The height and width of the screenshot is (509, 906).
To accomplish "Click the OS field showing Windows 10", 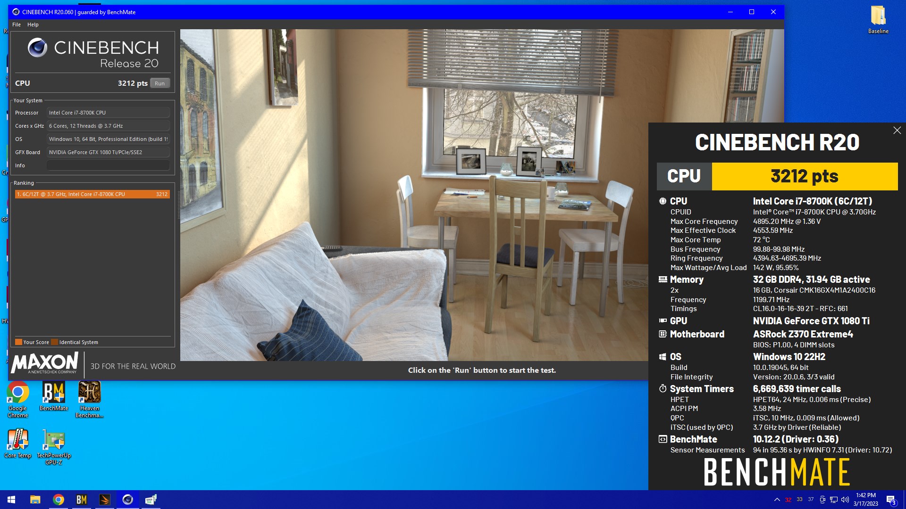I will (108, 139).
